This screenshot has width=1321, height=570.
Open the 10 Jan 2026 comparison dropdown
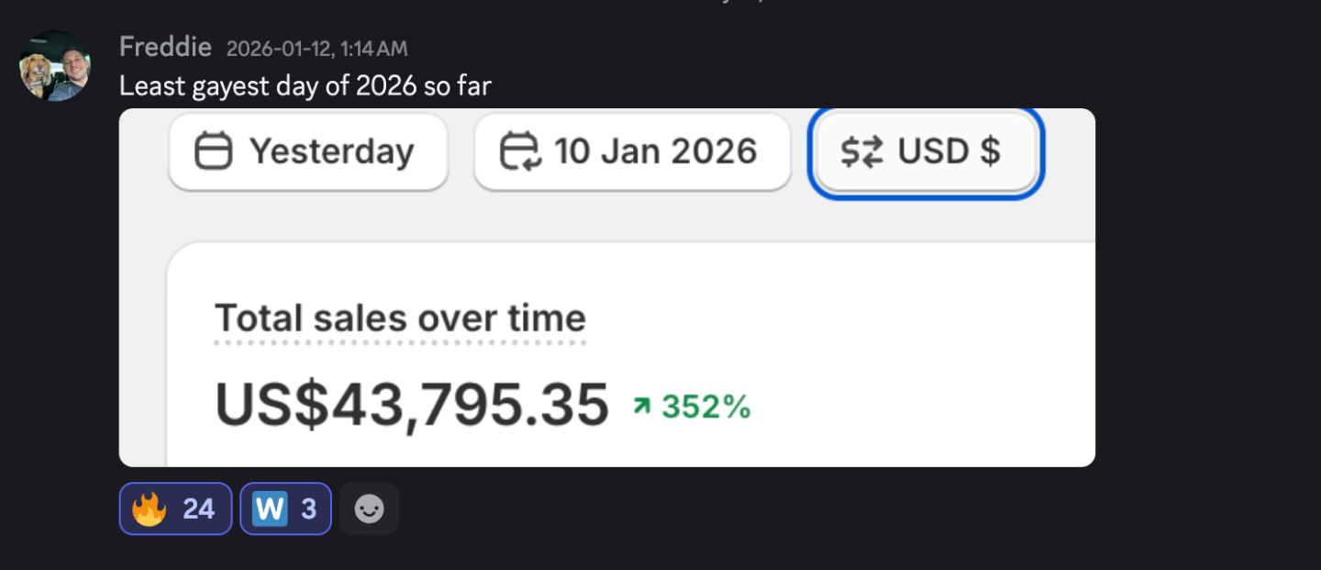(x=632, y=151)
